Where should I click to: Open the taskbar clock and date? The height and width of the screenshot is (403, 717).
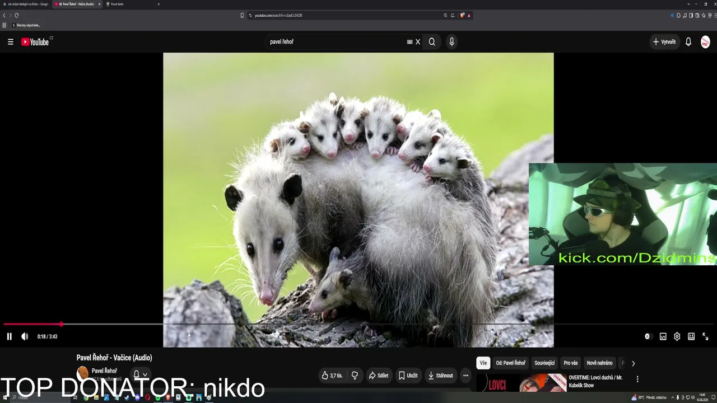702,397
